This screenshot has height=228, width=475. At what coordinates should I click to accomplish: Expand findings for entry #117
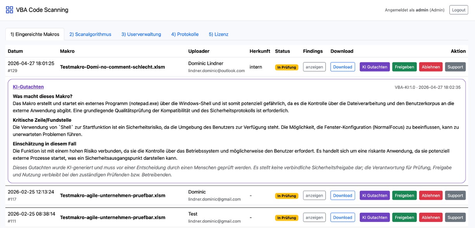[314, 196]
